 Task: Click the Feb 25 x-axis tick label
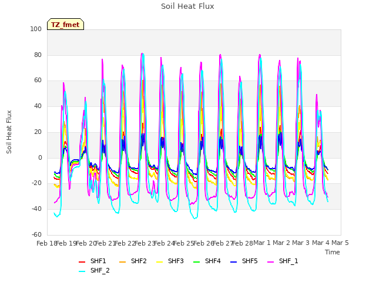pos(184,243)
